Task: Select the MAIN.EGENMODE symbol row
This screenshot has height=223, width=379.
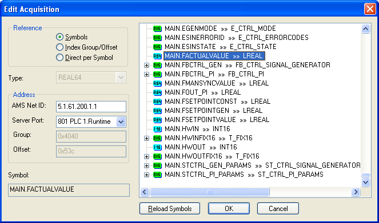Action: [220, 29]
